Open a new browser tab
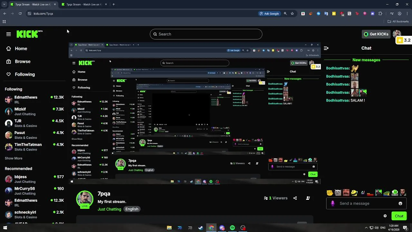This screenshot has height=232, width=412. click(x=114, y=5)
